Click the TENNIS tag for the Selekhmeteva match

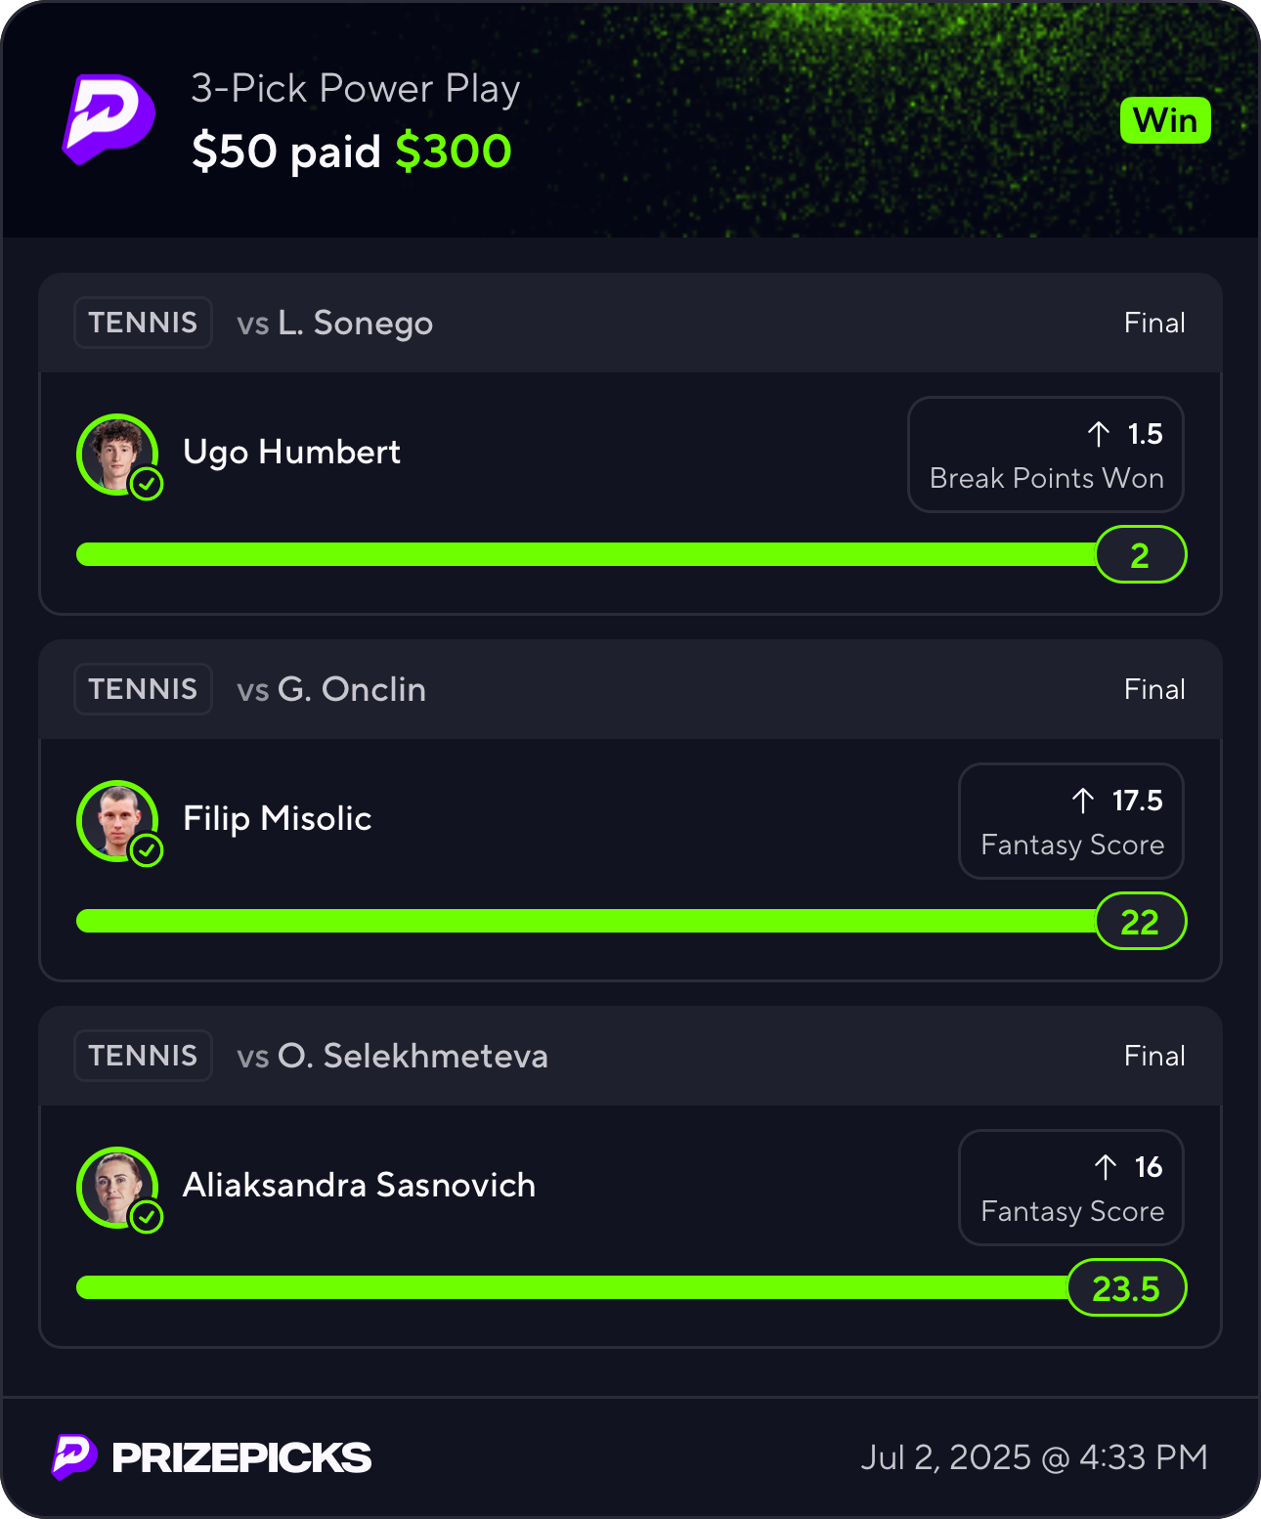click(143, 1056)
